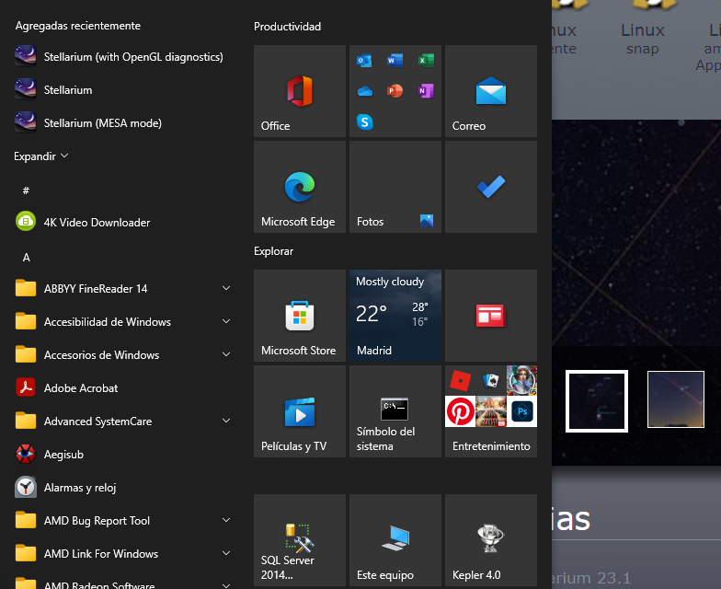The height and width of the screenshot is (589, 721).
Task: Select the white-bordered constellation thumbnail in background page
Action: [597, 401]
